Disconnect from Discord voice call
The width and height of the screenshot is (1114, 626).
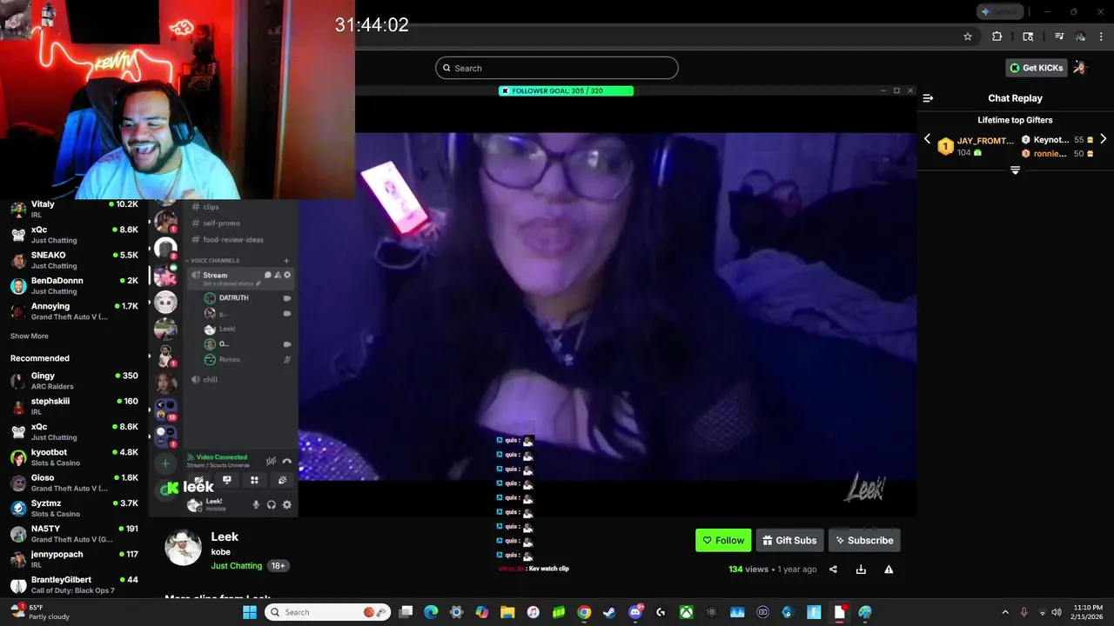click(287, 461)
